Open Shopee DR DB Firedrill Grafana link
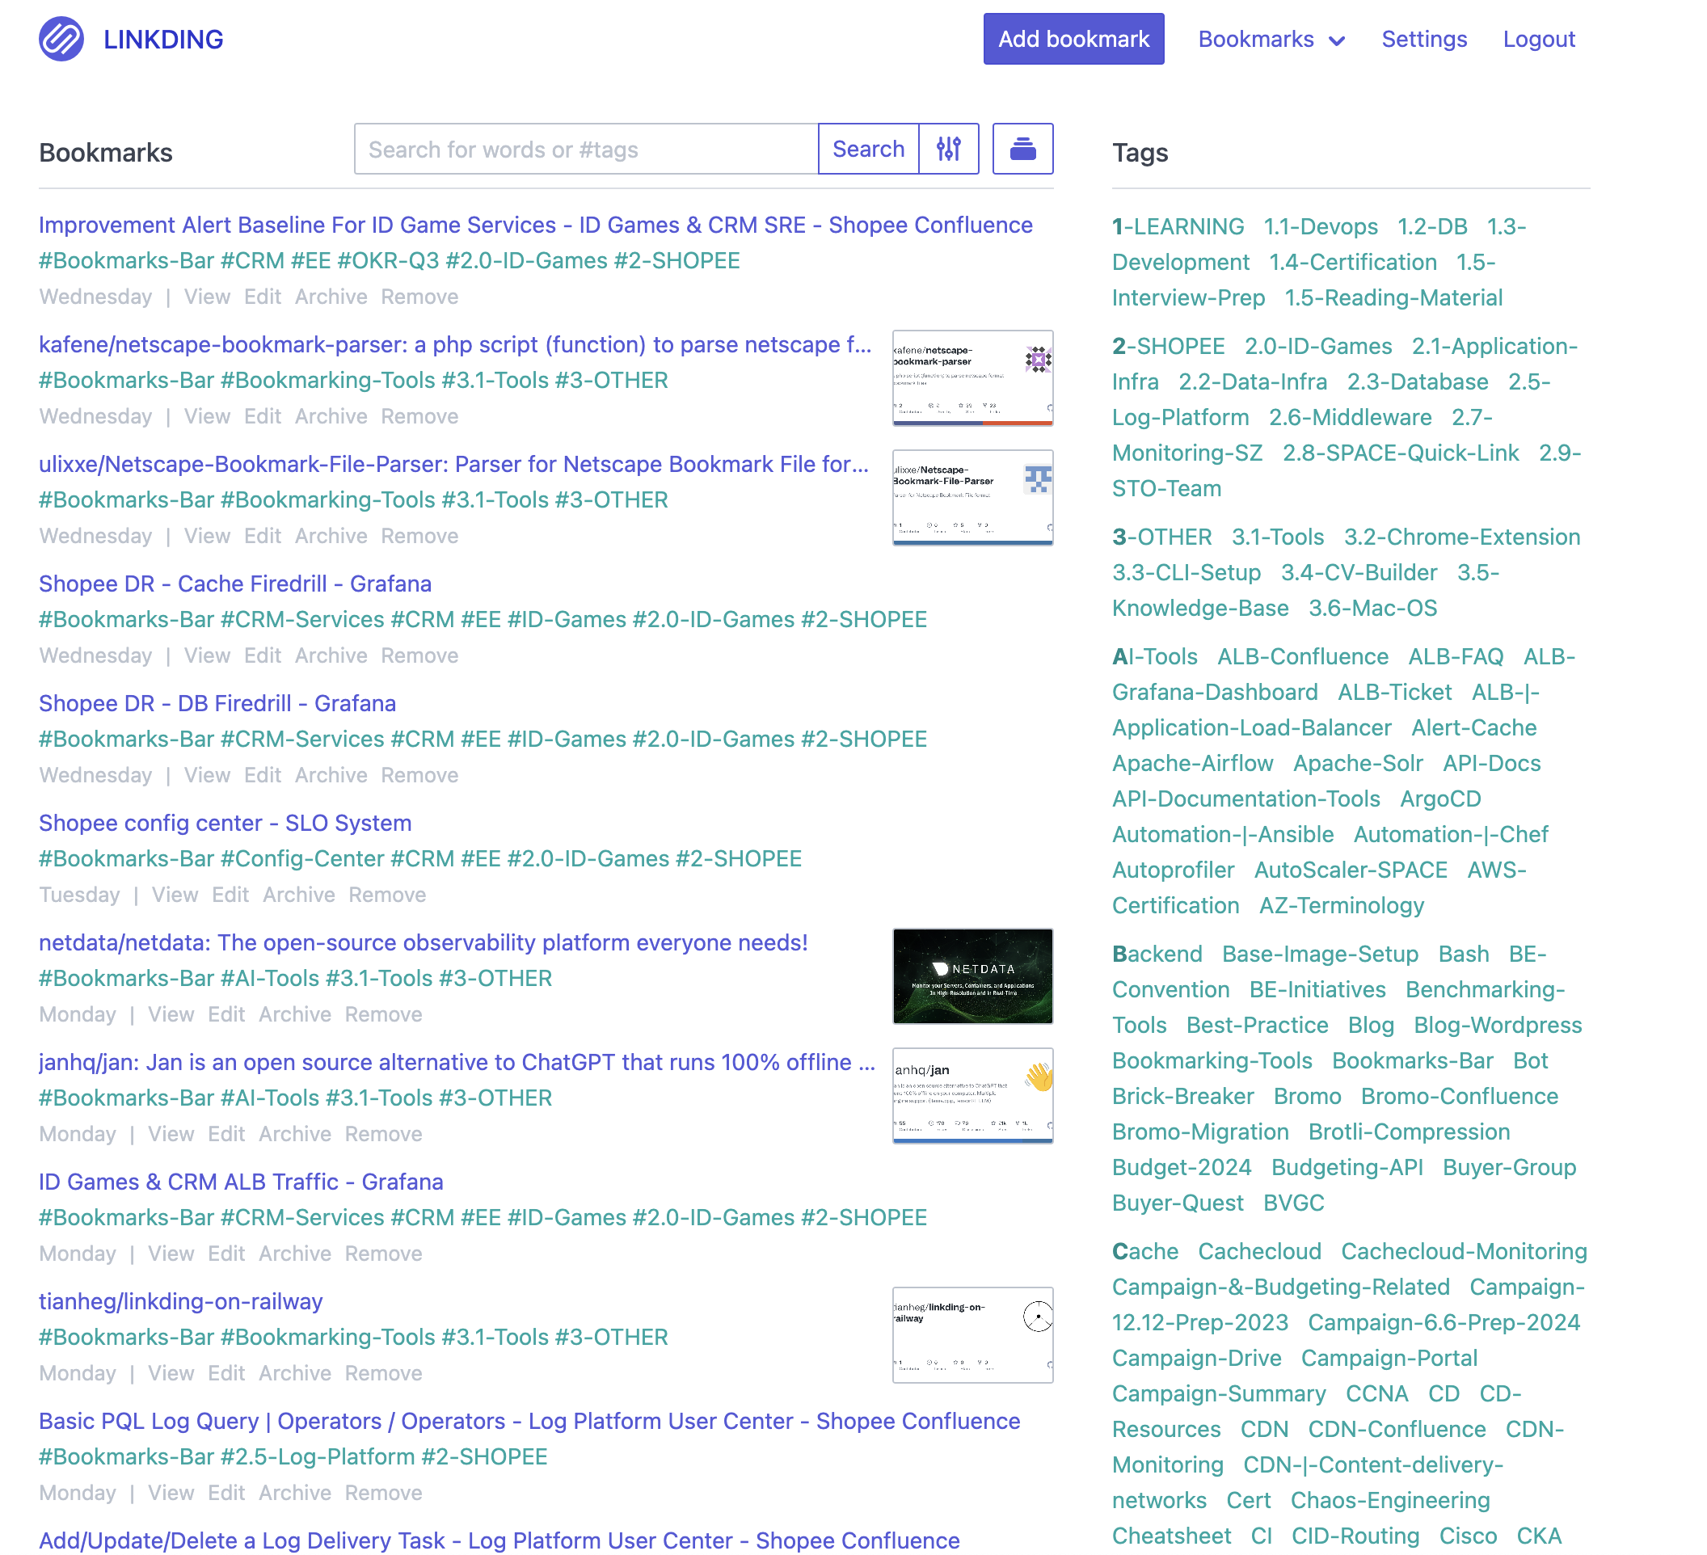This screenshot has width=1707, height=1555. 217,703
